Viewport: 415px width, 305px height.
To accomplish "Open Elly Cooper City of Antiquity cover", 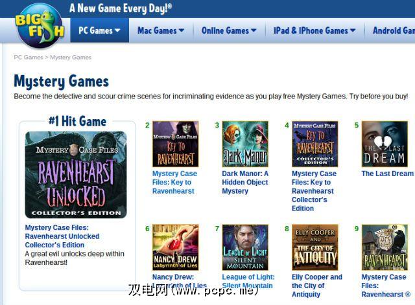I will coord(315,247).
